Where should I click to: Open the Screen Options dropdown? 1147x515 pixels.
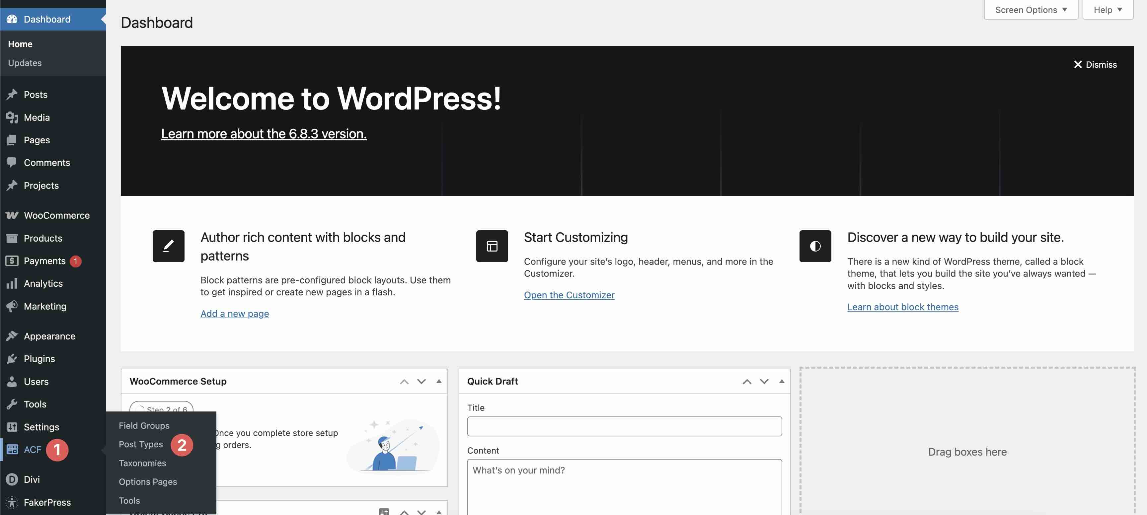click(1030, 9)
